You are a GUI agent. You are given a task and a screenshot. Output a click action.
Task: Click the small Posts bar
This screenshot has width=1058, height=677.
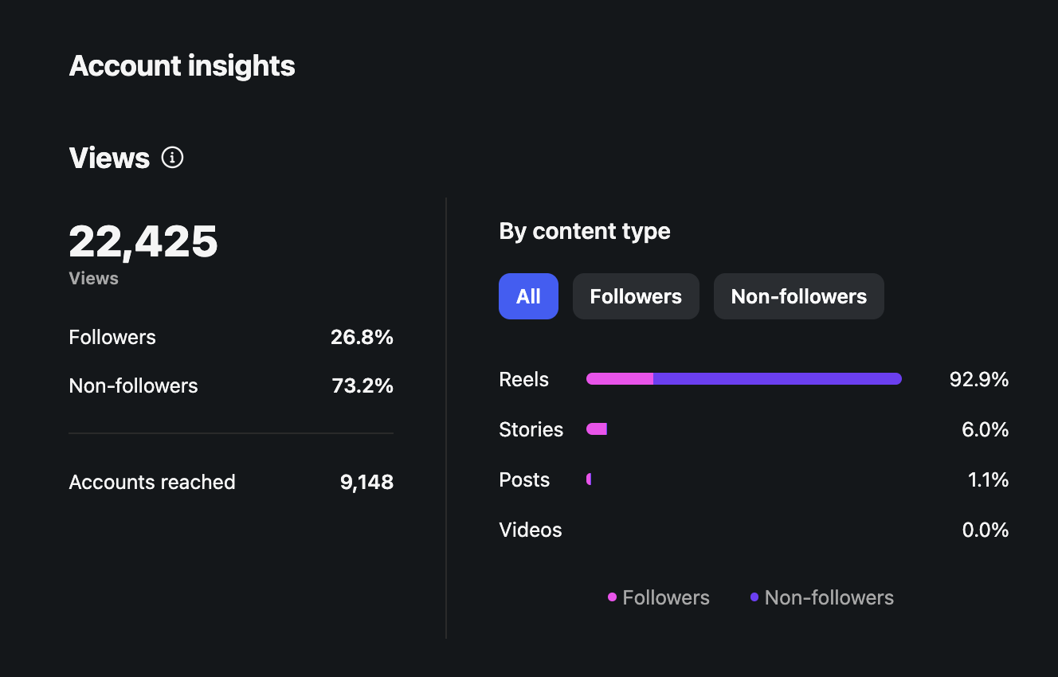tap(589, 479)
